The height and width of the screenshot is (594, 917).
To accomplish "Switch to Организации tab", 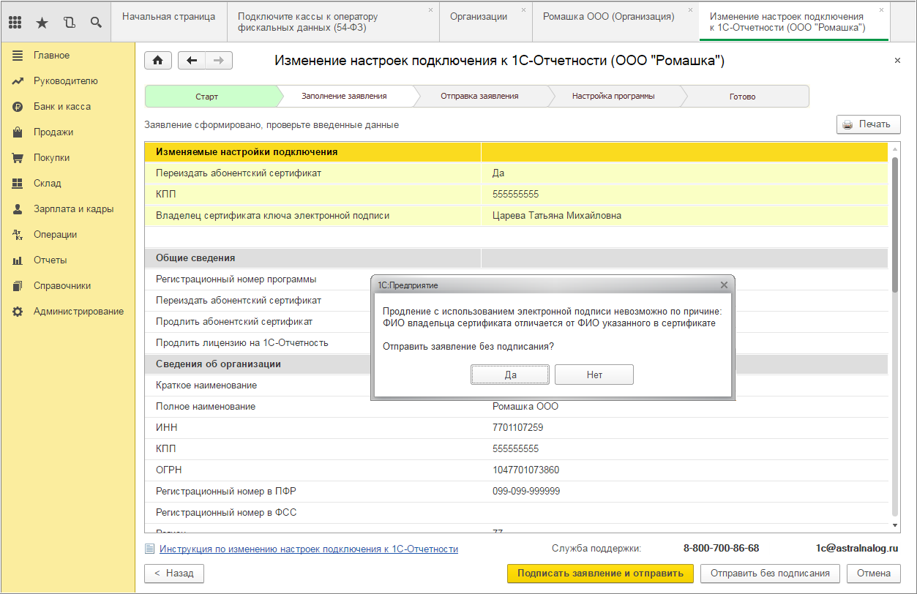I will coord(478,17).
